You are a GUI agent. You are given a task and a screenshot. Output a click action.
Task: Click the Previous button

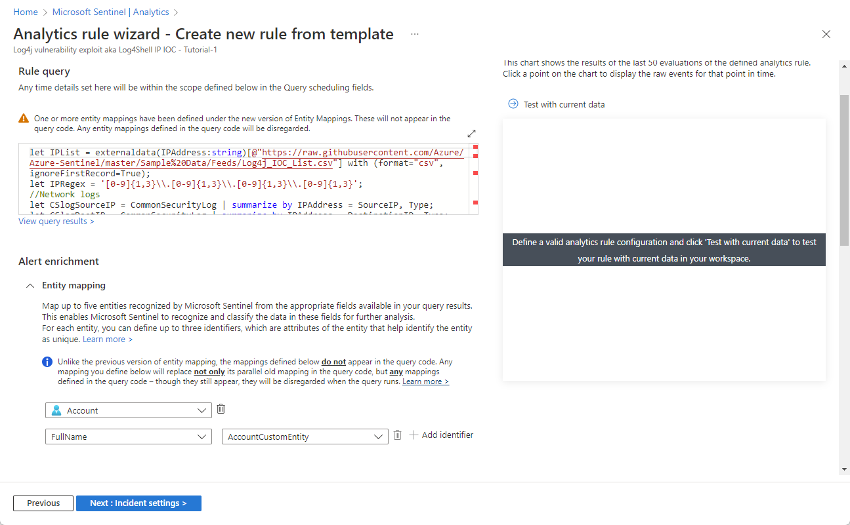point(43,503)
